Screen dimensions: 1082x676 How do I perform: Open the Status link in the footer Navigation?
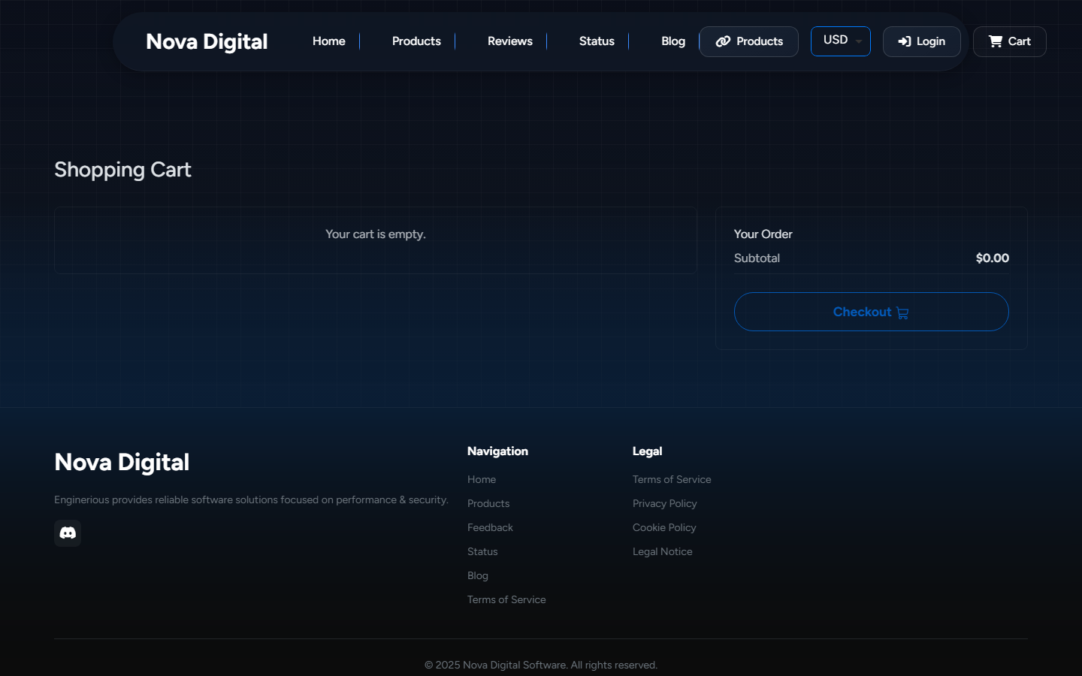(482, 551)
